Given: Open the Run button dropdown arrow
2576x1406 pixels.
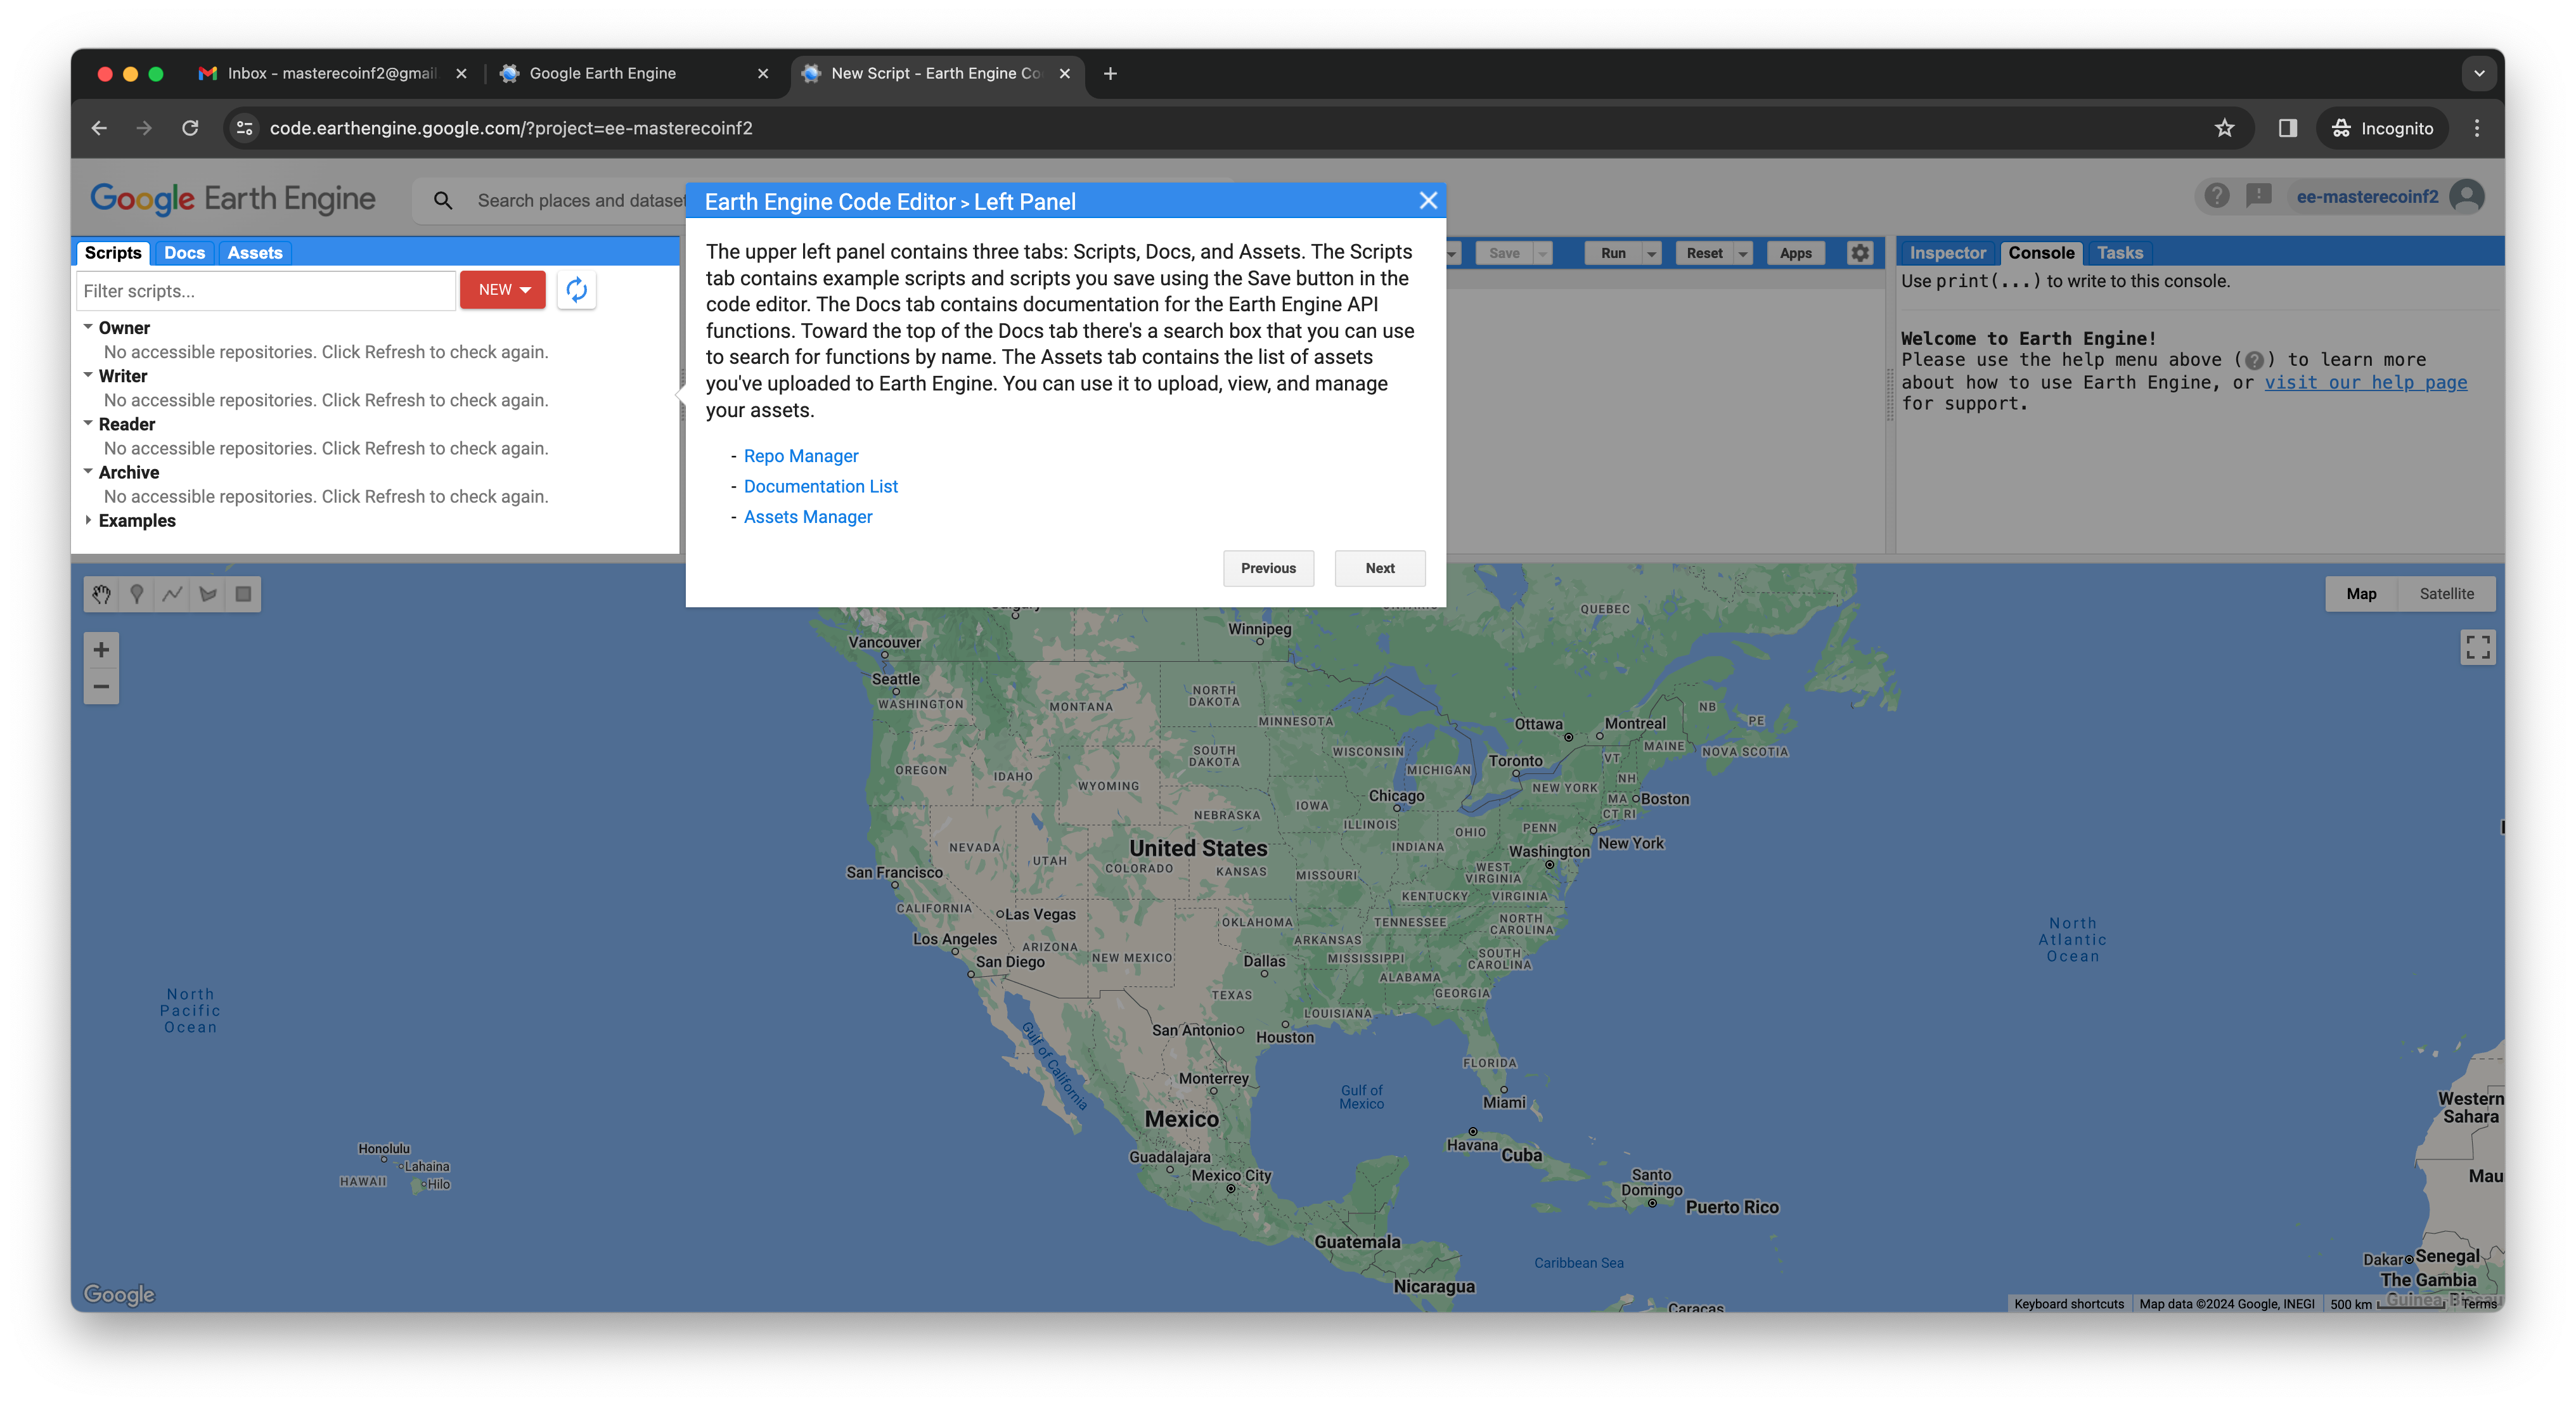Looking at the screenshot, I should (1651, 254).
